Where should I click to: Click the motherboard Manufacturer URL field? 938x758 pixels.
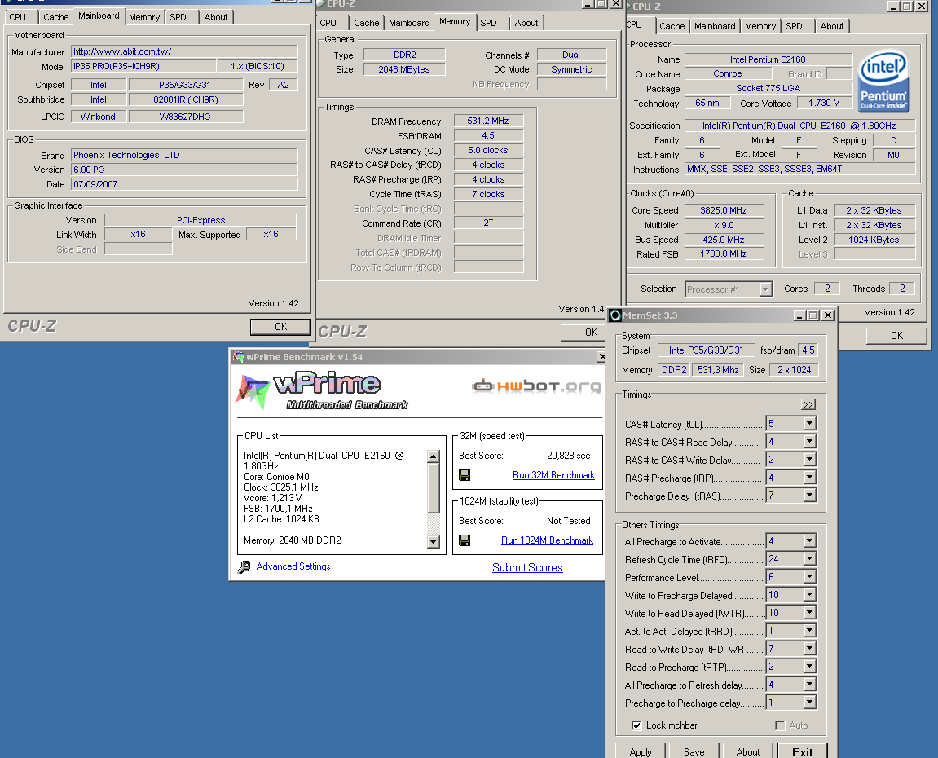(184, 51)
